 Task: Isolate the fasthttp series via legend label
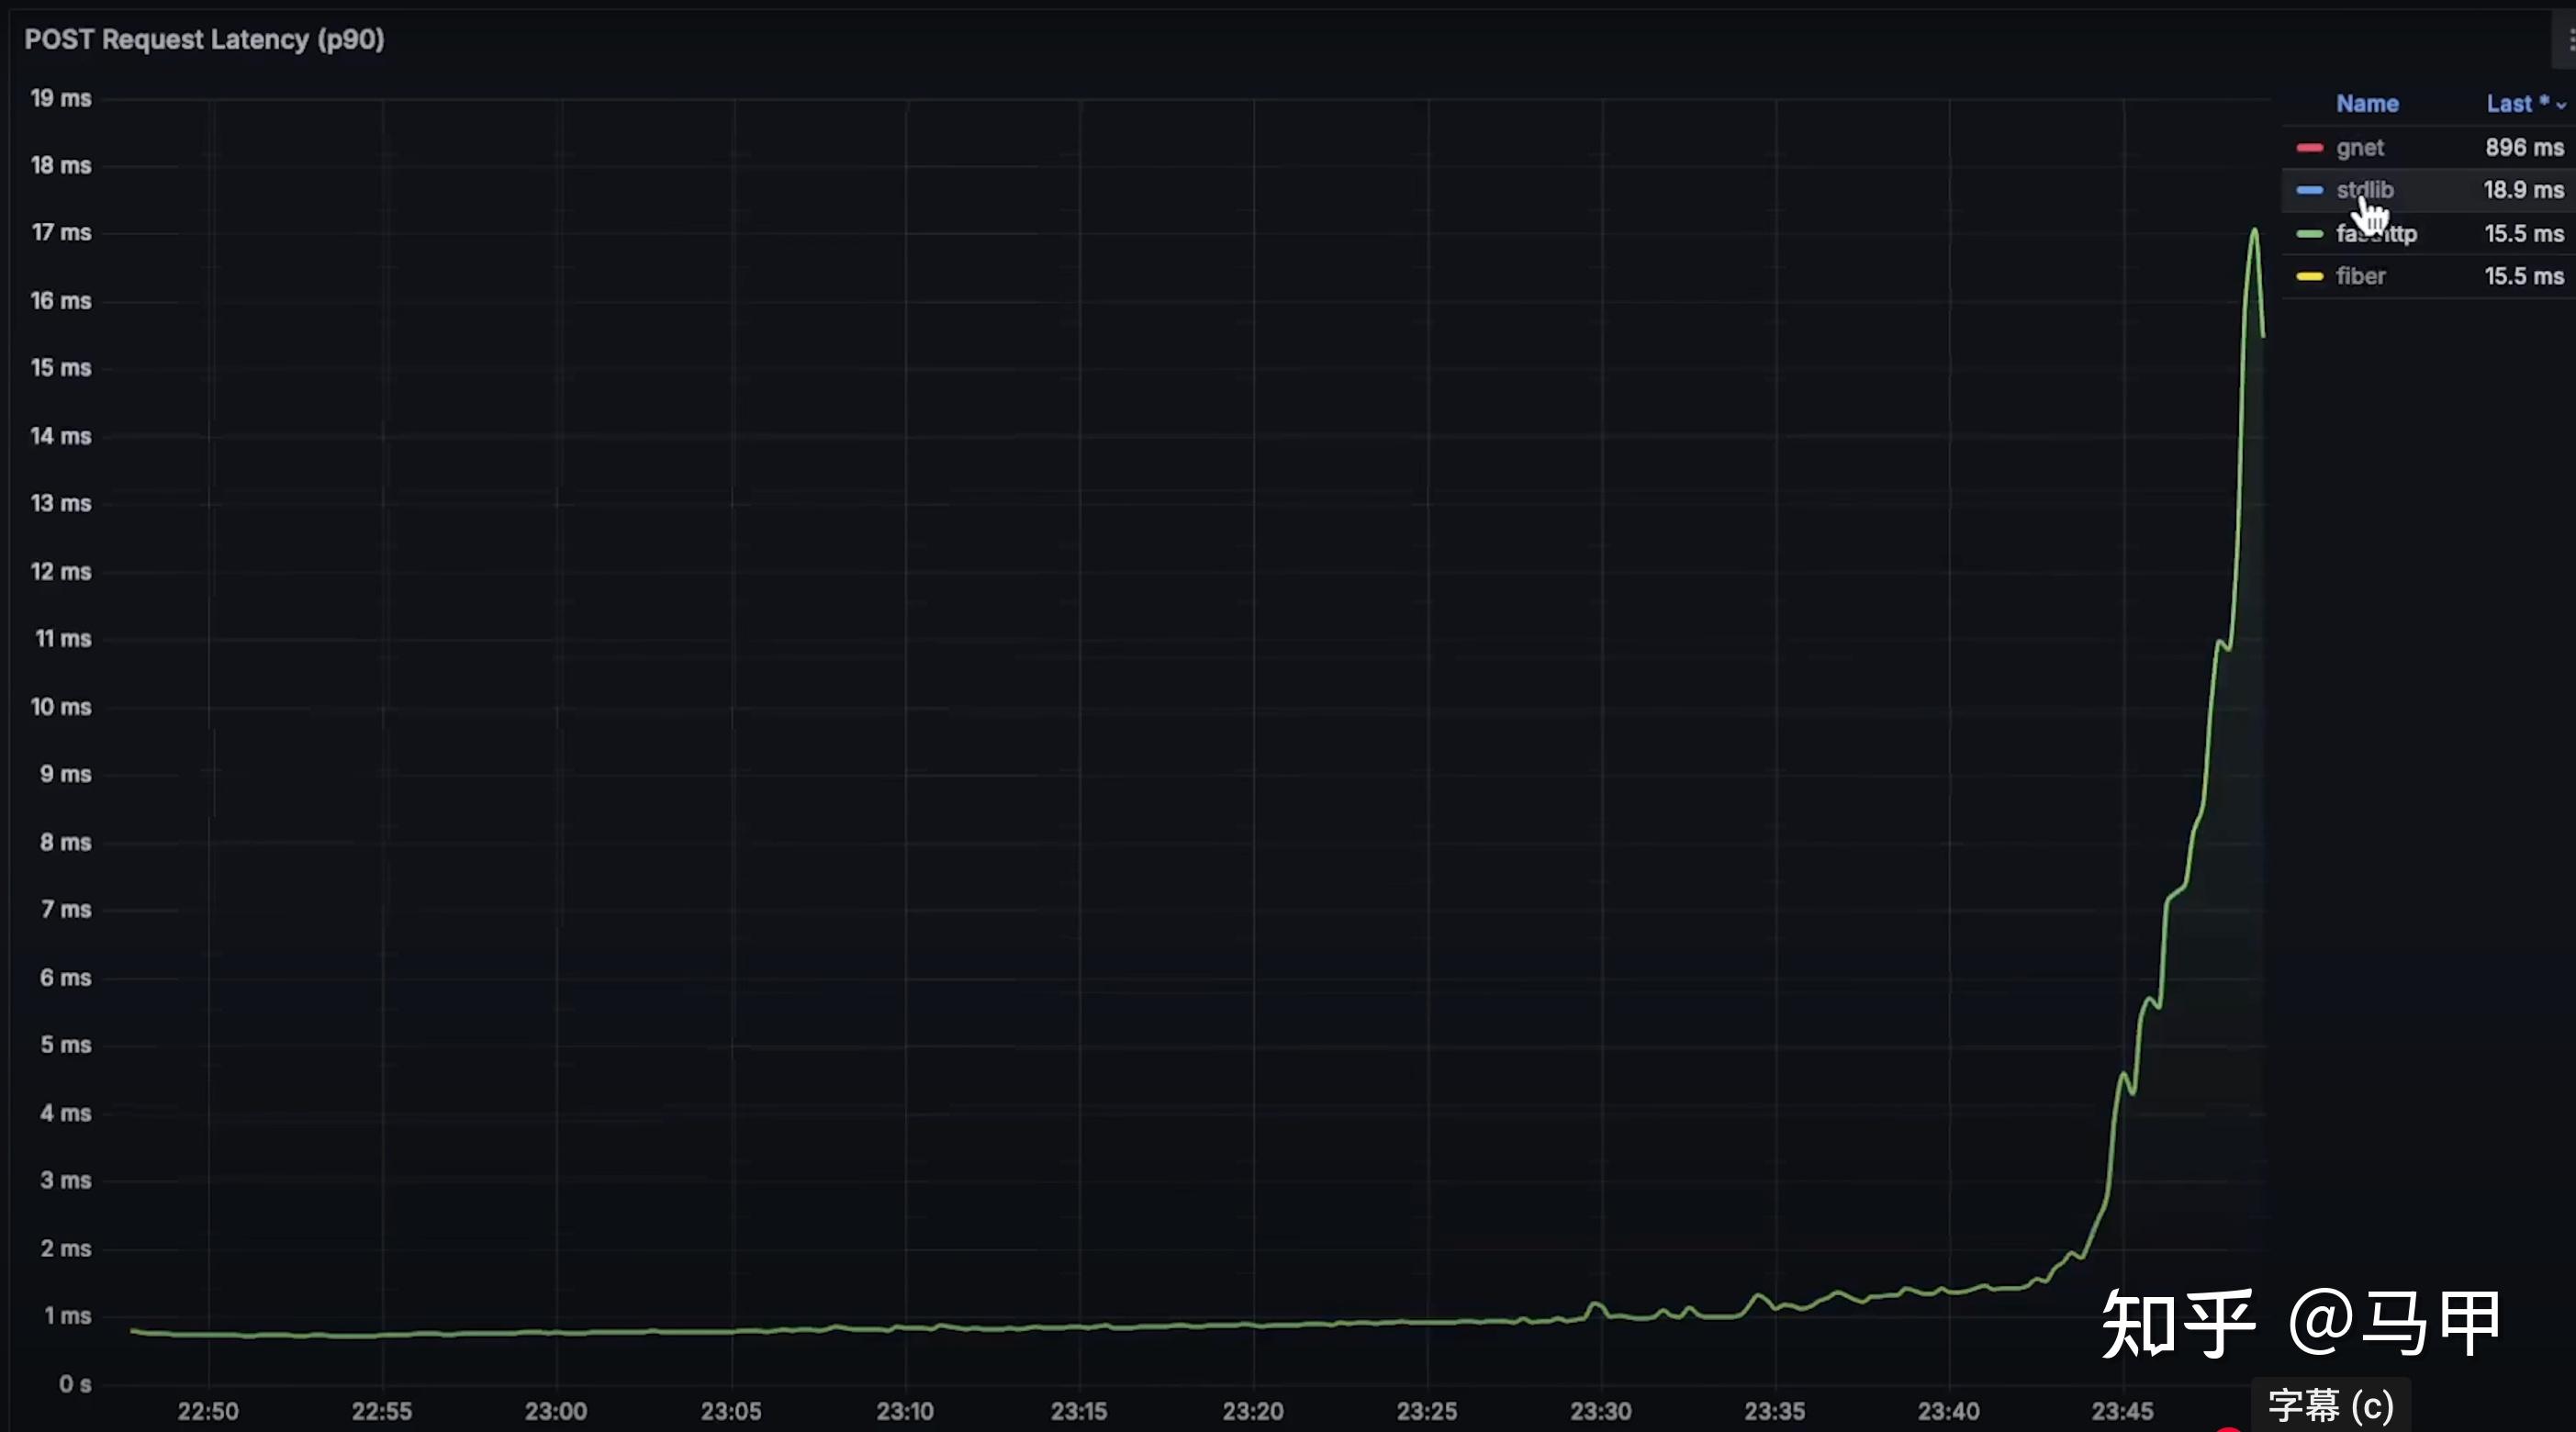point(2376,234)
